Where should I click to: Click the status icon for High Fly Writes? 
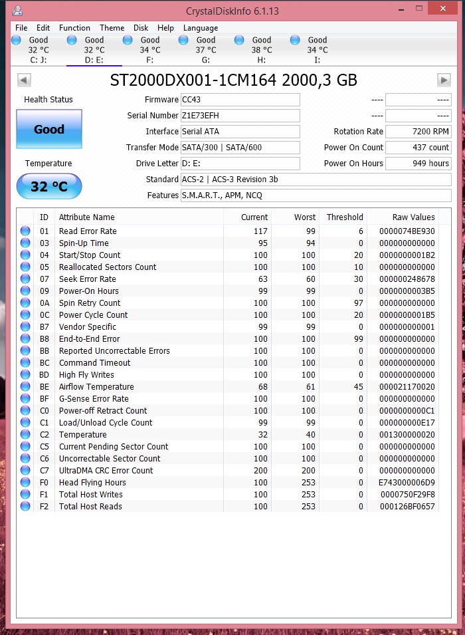tap(25, 374)
